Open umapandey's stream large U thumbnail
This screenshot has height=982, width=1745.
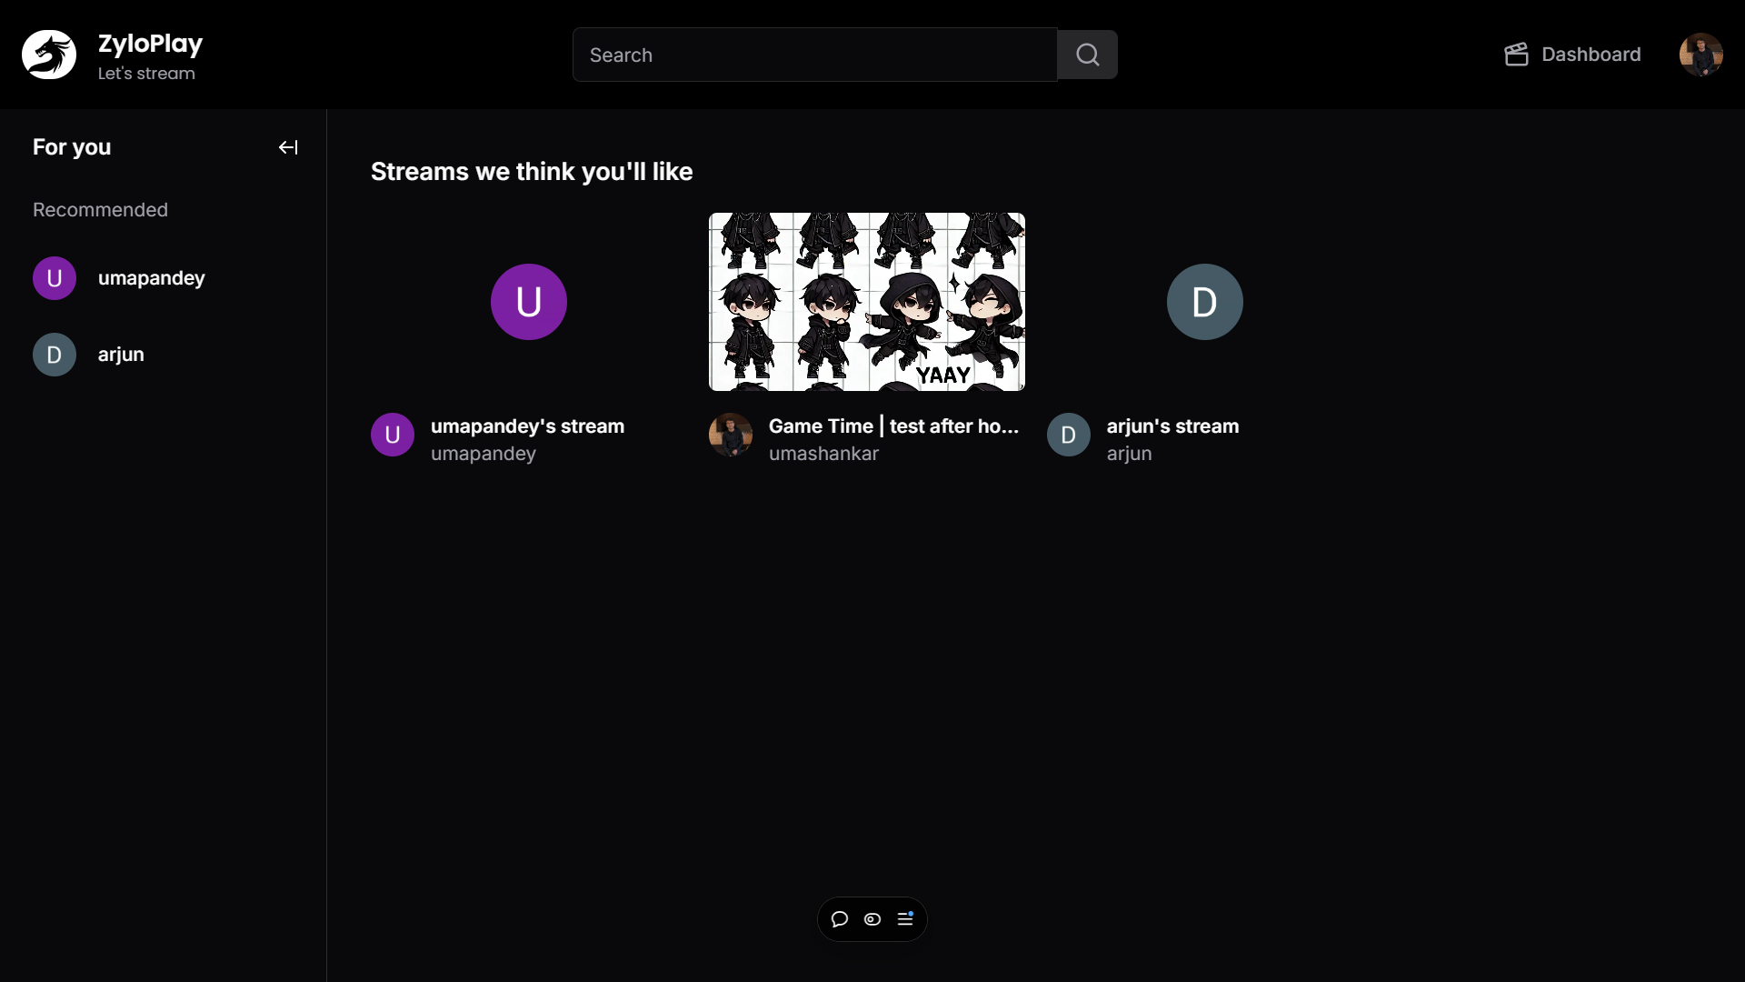pos(529,302)
